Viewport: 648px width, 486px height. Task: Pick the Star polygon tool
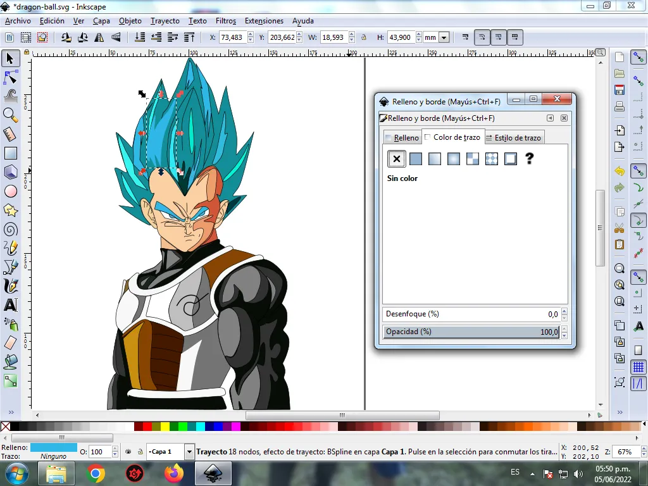(x=10, y=210)
